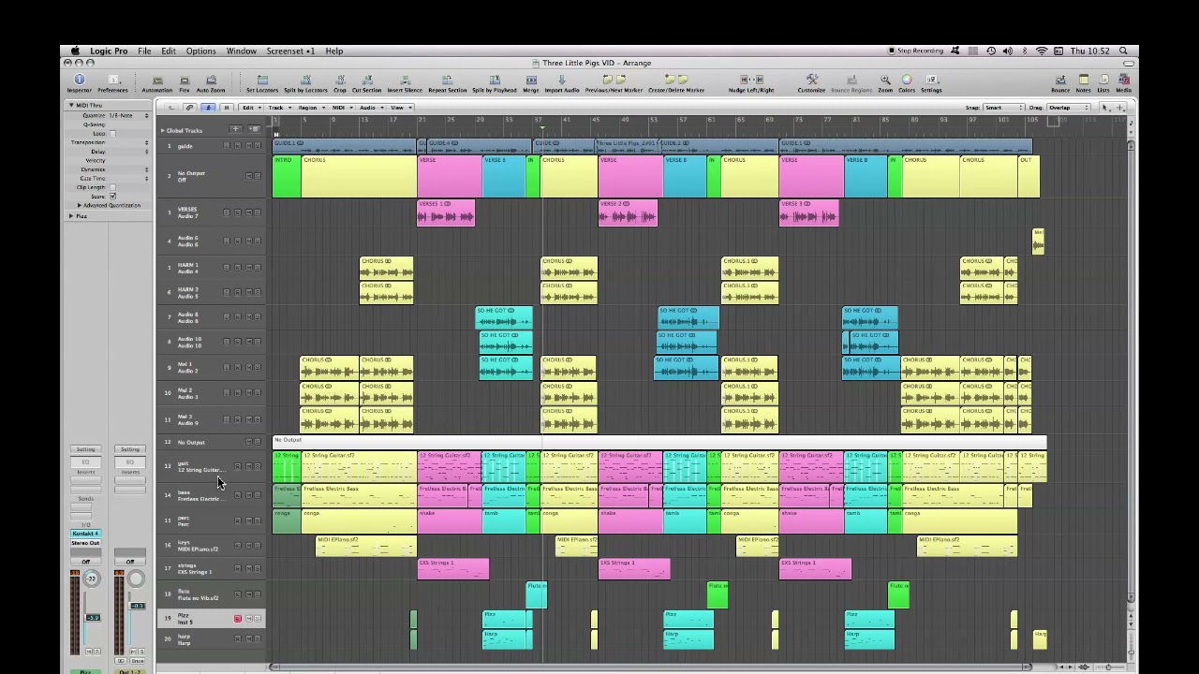The width and height of the screenshot is (1199, 674).
Task: Click the Set Locators icon
Action: [262, 81]
